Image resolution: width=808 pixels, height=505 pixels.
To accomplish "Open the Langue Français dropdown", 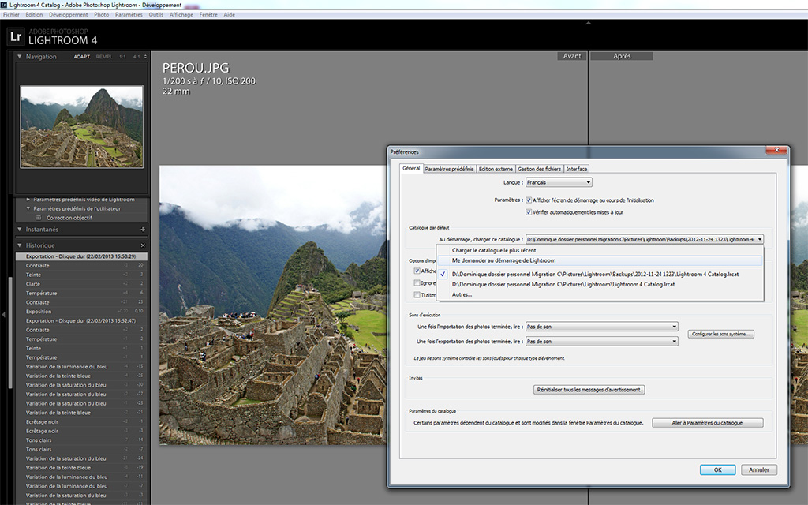I will [x=559, y=182].
